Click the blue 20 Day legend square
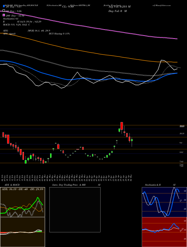Viewport: 187px width, 247px height. (4, 6)
